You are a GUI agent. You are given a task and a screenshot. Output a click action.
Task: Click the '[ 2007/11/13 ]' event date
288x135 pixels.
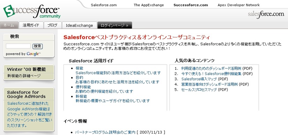click(x=151, y=132)
